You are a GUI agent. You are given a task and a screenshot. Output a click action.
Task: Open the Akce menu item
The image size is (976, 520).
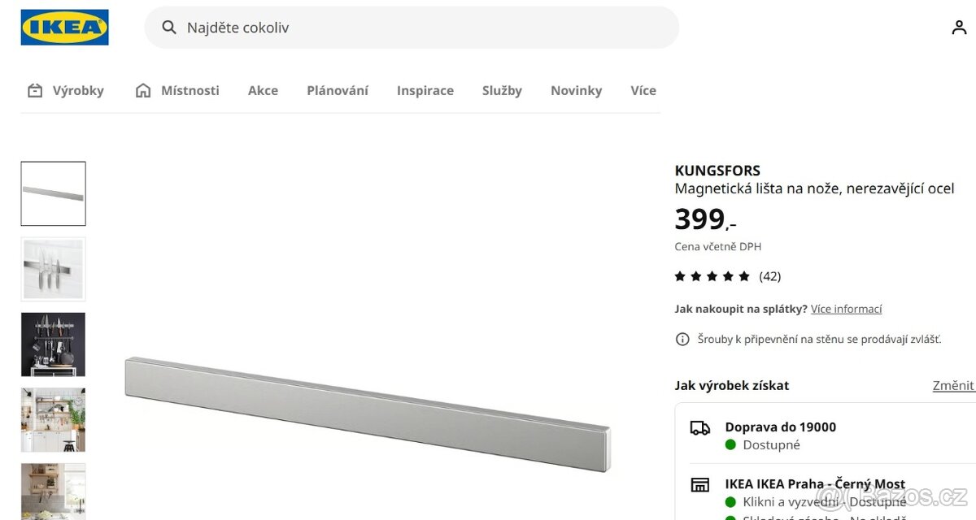[x=263, y=91]
